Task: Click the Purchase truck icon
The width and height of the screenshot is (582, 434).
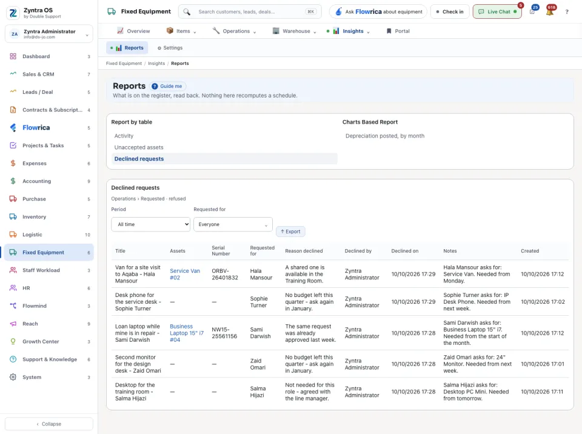Action: point(13,199)
